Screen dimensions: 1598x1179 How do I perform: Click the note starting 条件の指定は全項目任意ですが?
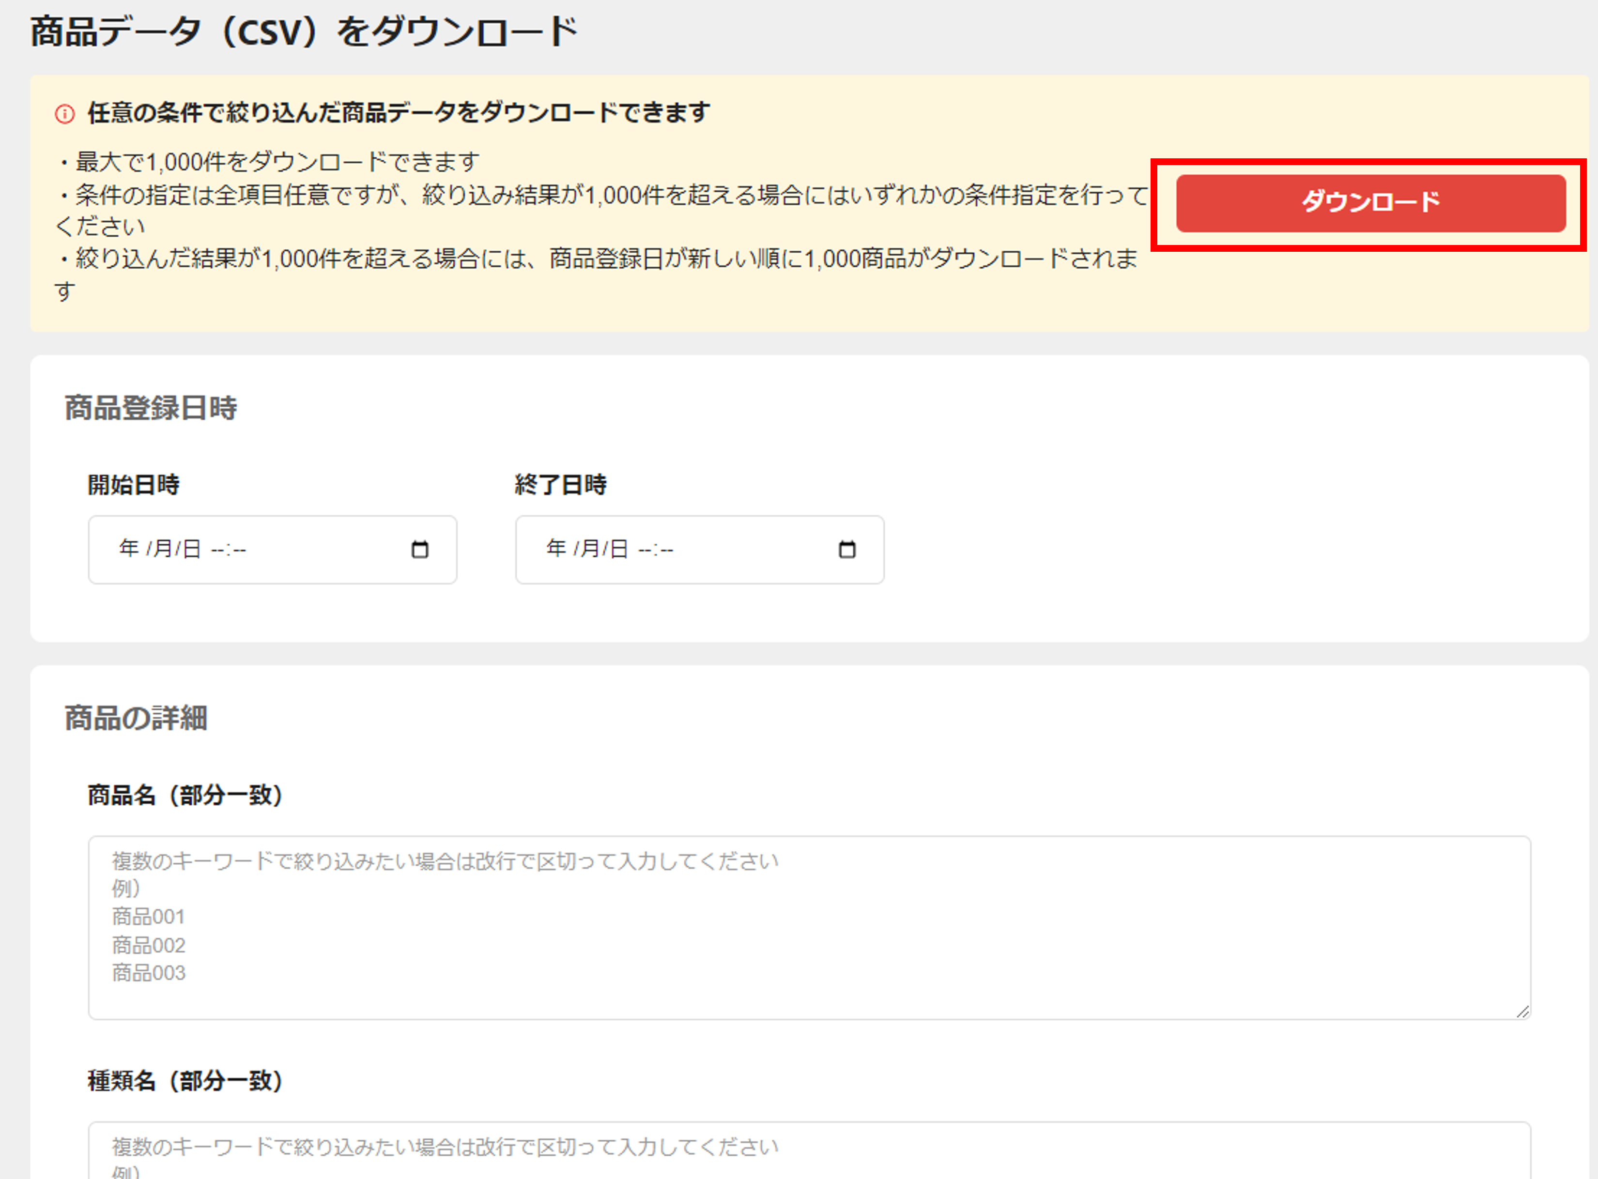(601, 210)
